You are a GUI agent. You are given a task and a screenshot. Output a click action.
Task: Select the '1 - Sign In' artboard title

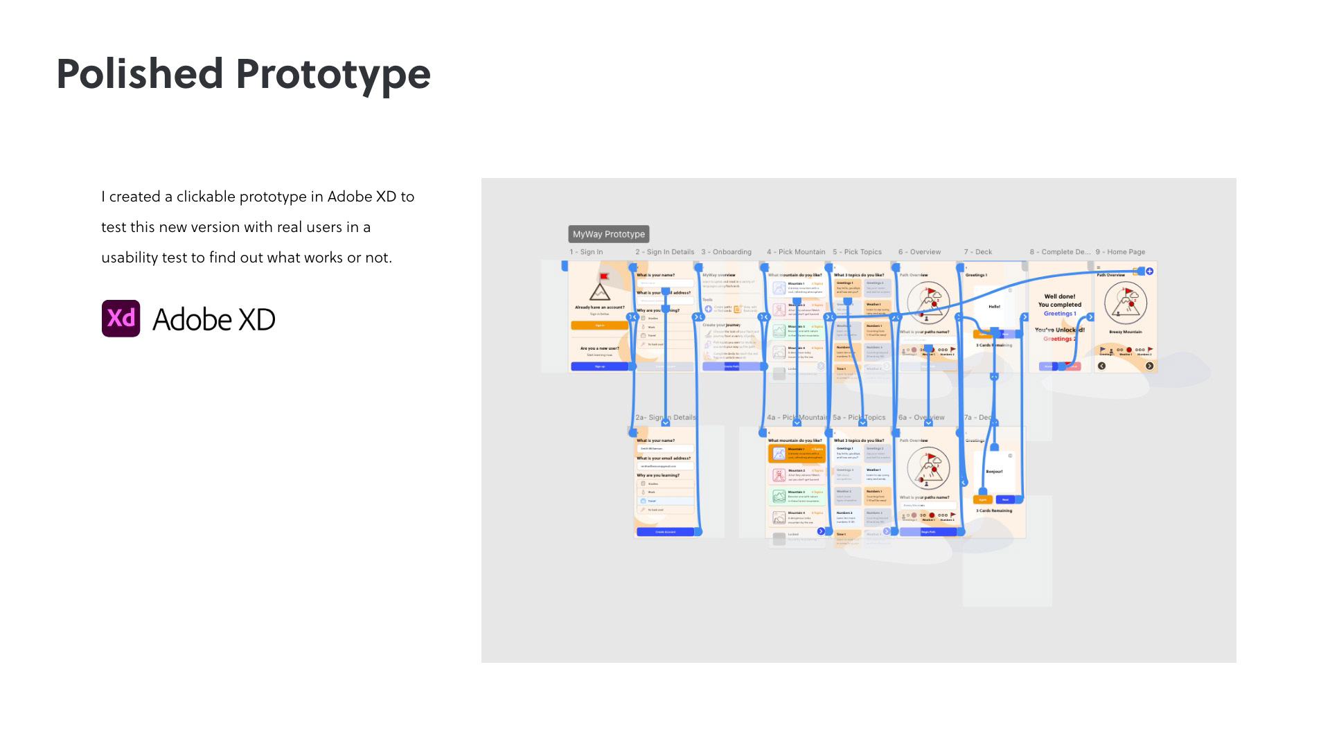click(x=586, y=252)
